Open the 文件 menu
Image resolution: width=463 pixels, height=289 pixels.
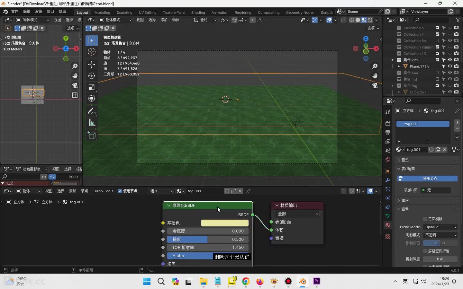(15, 12)
